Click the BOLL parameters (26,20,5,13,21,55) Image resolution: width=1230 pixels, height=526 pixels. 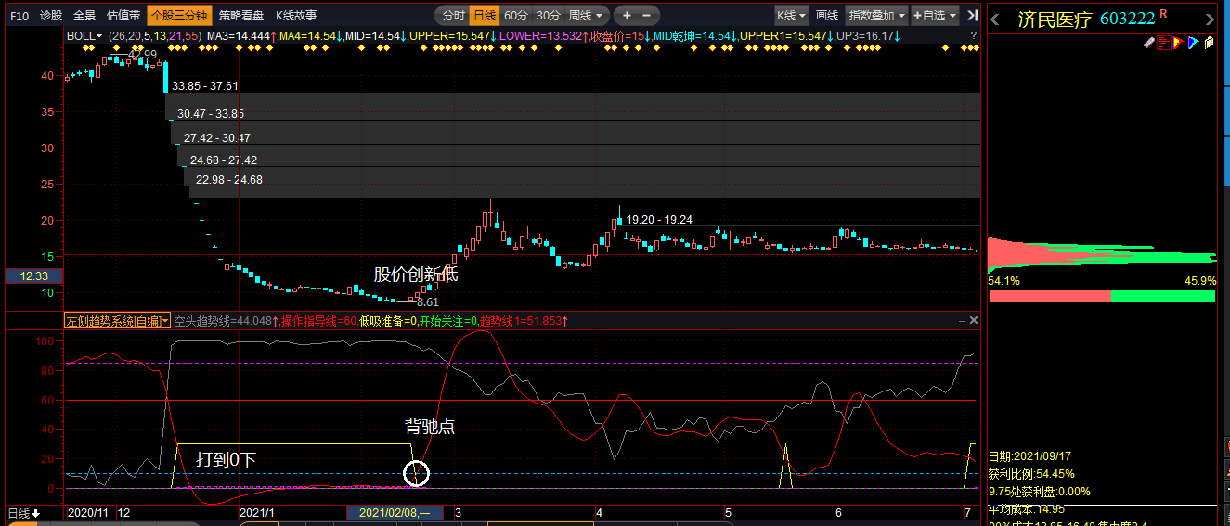[x=155, y=36]
